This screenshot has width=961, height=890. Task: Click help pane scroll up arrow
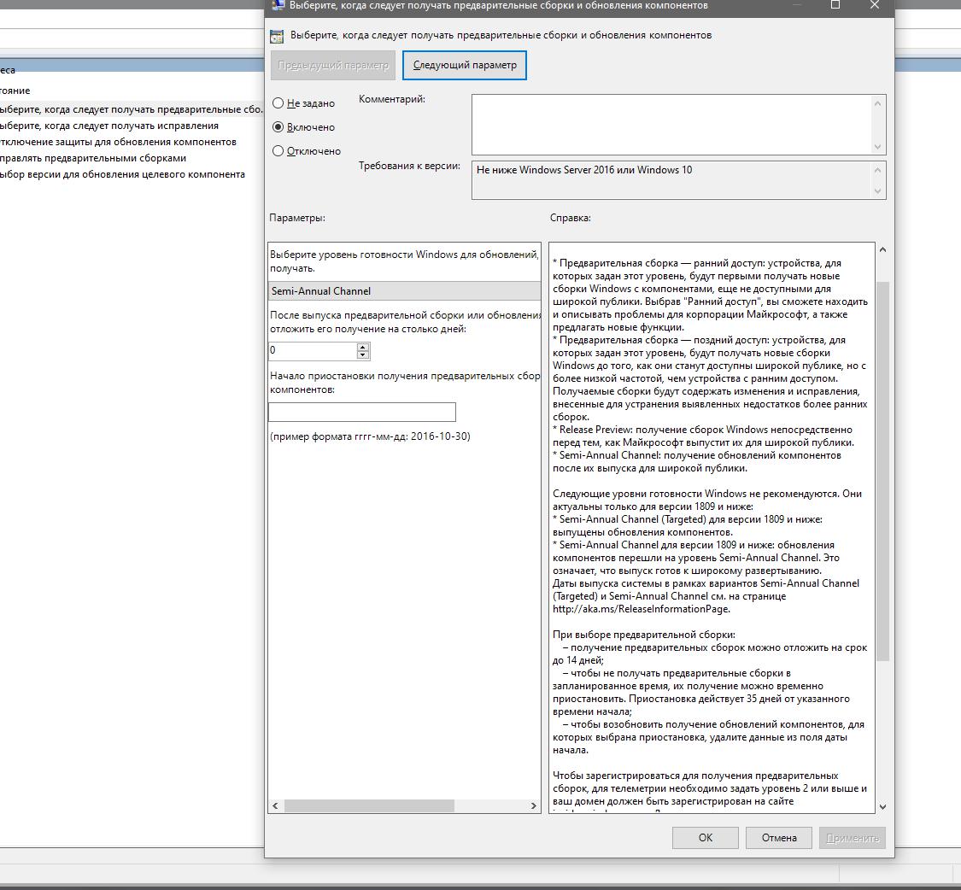[x=882, y=249]
